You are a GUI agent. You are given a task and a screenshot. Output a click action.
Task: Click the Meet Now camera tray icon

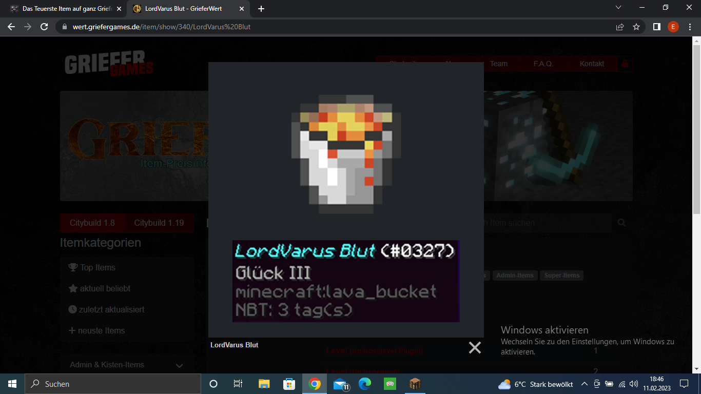(597, 384)
